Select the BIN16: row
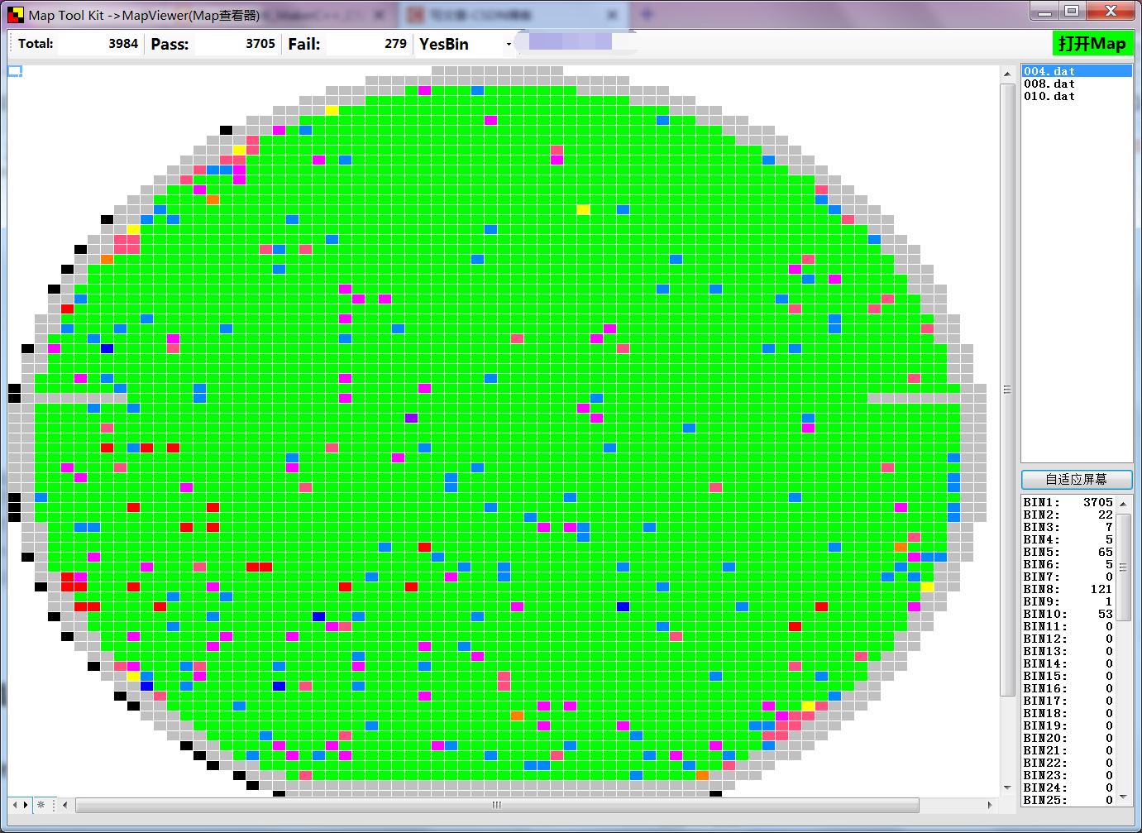 click(1068, 688)
